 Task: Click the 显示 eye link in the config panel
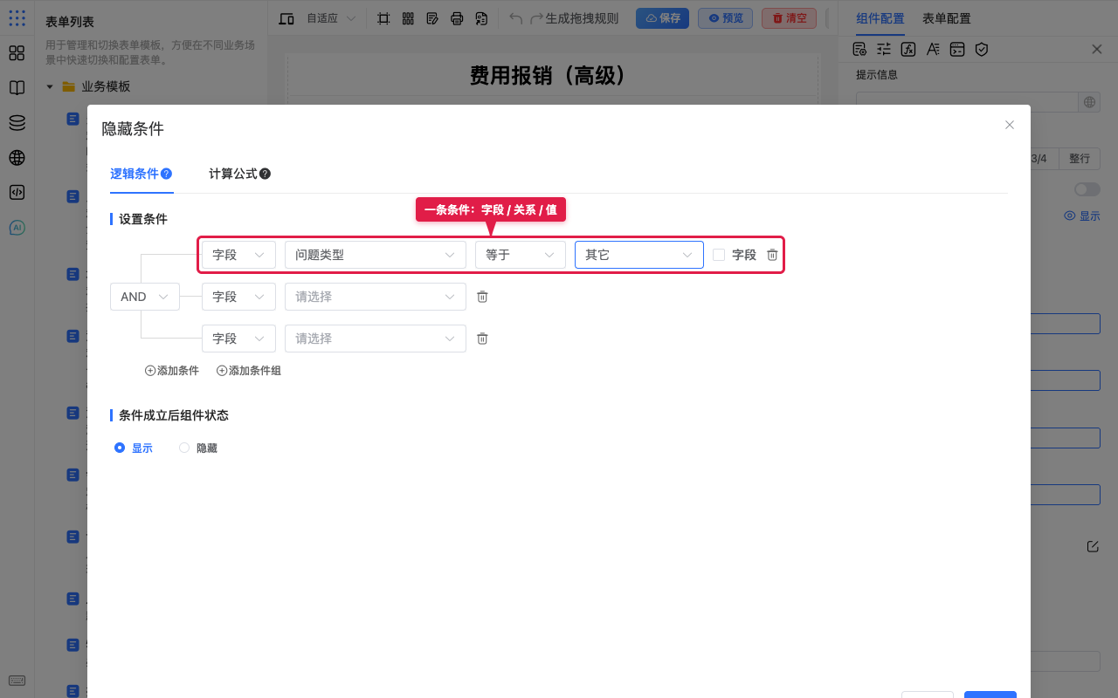point(1082,216)
